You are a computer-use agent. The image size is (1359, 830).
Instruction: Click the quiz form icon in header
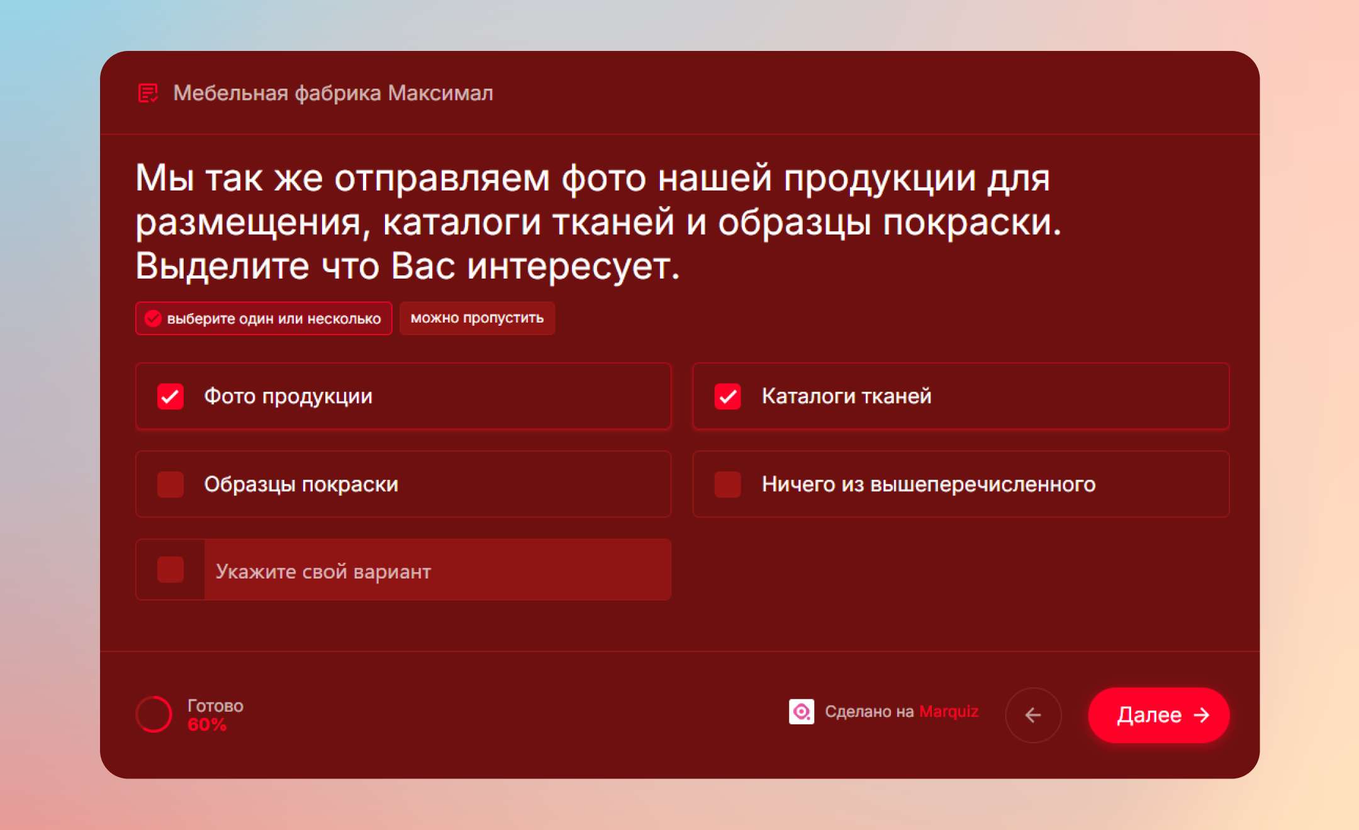(148, 93)
